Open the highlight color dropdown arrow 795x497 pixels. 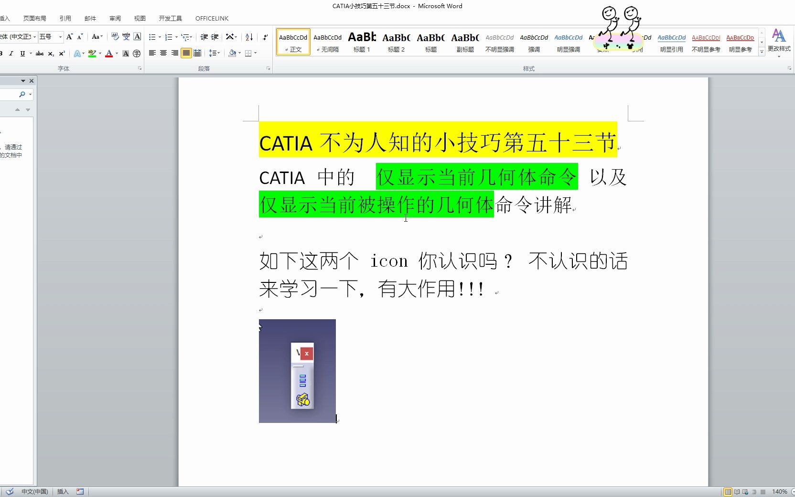point(100,54)
